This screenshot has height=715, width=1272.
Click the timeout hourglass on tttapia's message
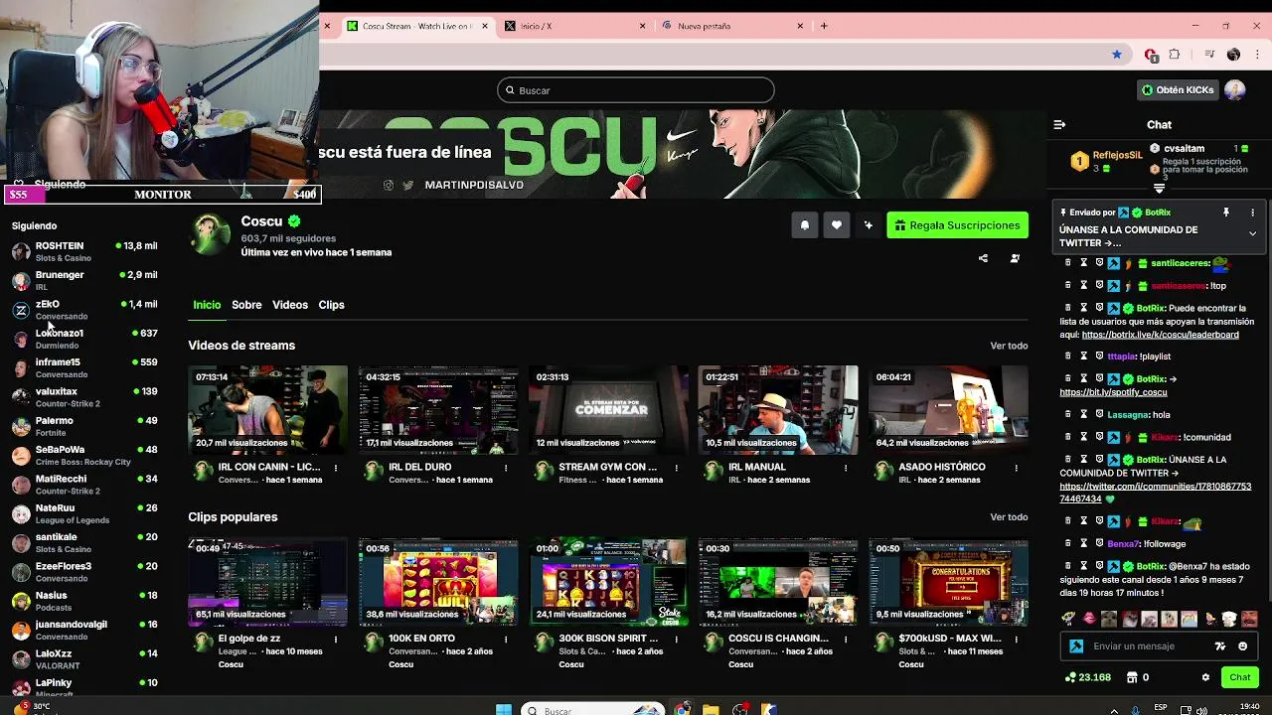click(x=1084, y=357)
